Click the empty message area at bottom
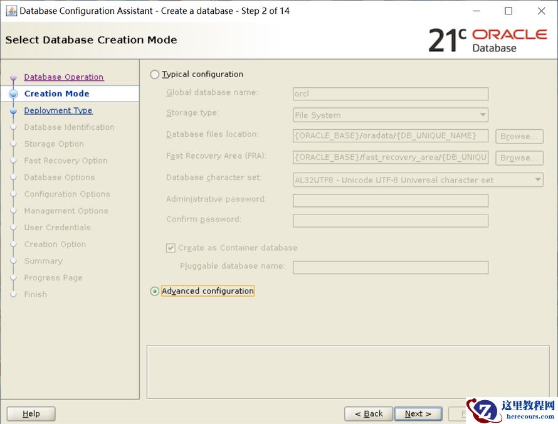Viewport: 558px width, 424px height. tap(348, 372)
